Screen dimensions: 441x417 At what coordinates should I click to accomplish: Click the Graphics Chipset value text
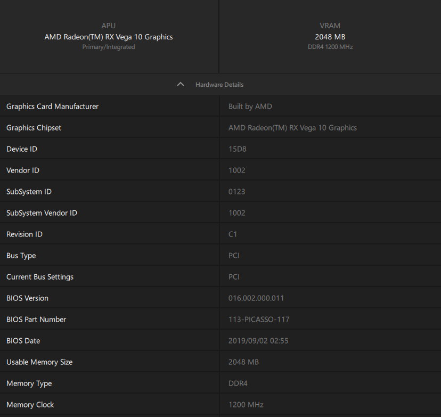click(x=292, y=128)
